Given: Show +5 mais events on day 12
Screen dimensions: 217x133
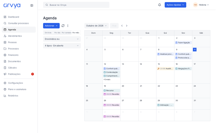Looking at the screenshot, I should 107,79.
